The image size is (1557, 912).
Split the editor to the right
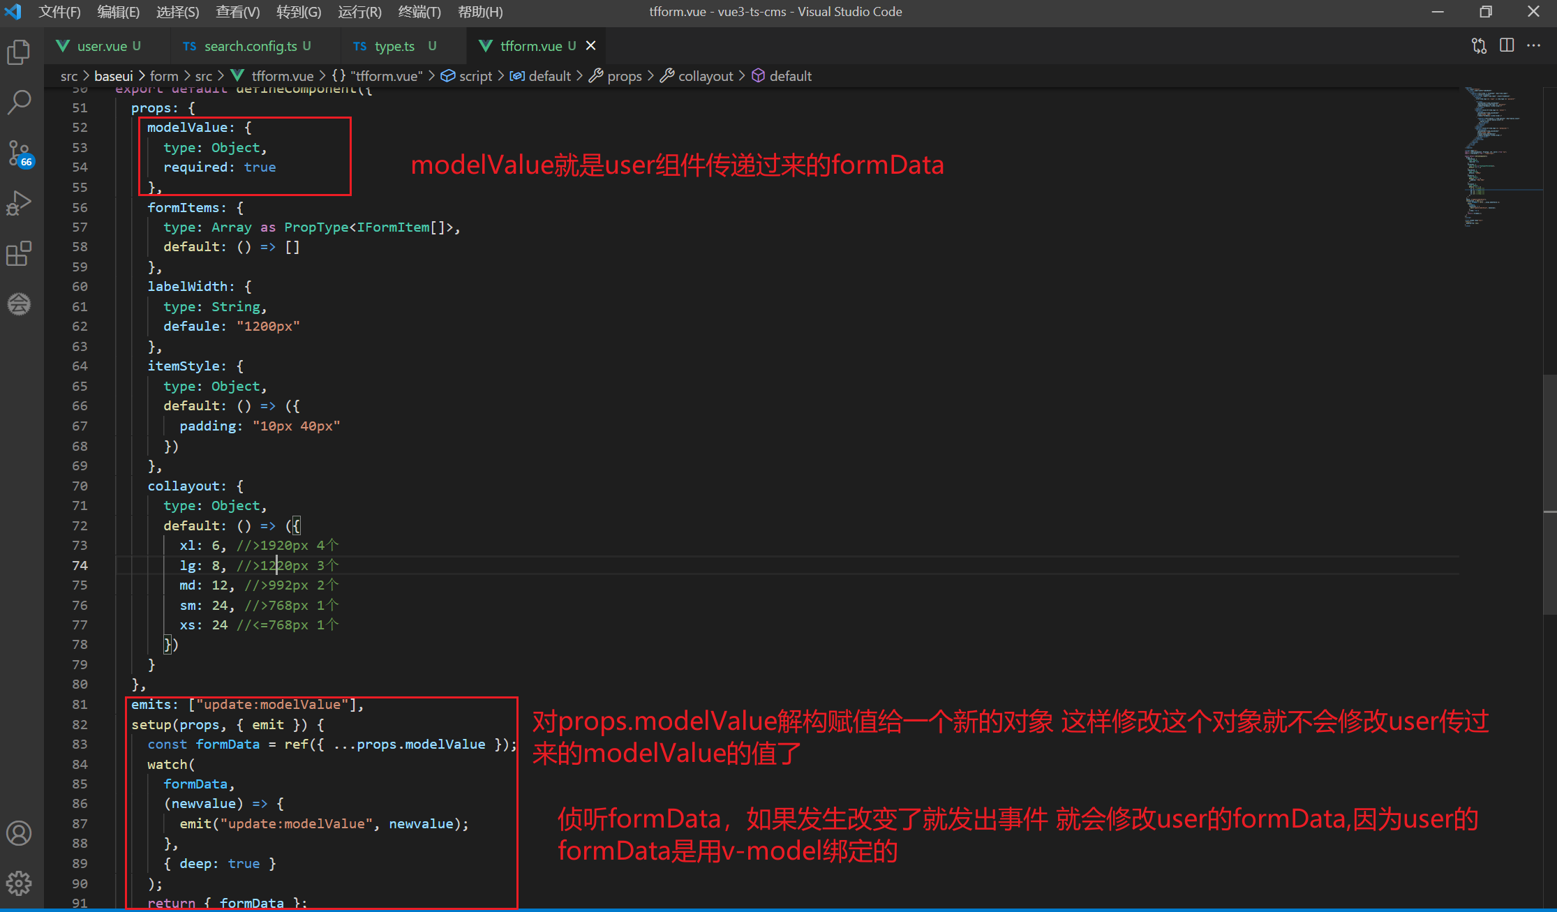coord(1507,46)
